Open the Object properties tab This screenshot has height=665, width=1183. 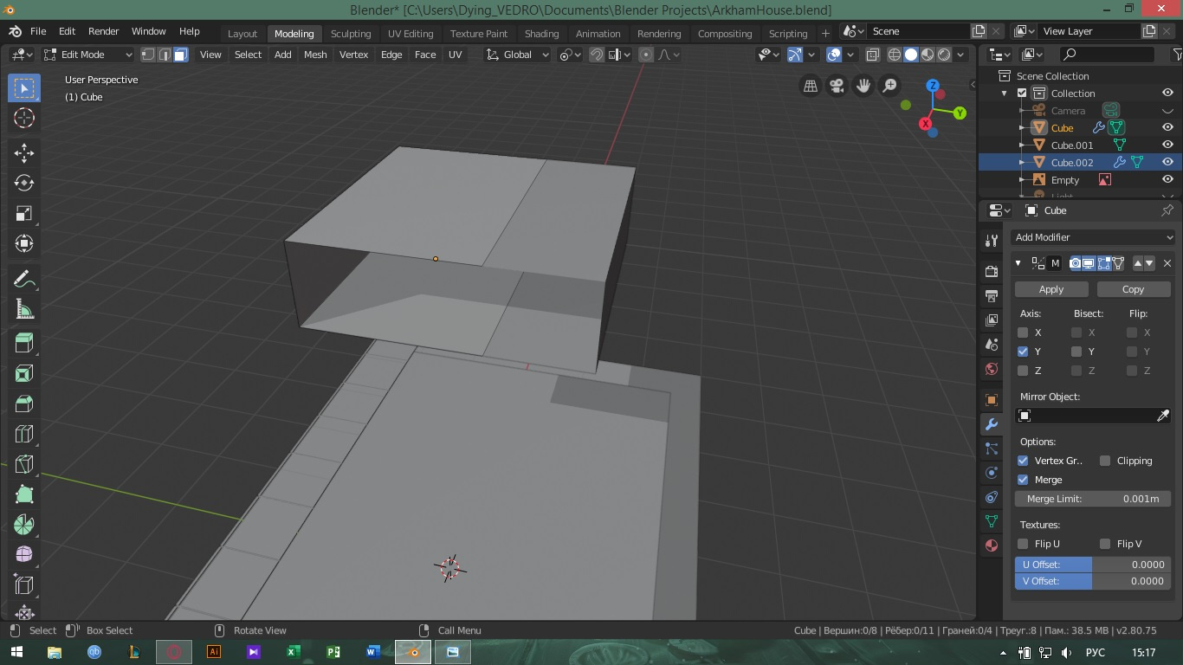pyautogui.click(x=992, y=400)
